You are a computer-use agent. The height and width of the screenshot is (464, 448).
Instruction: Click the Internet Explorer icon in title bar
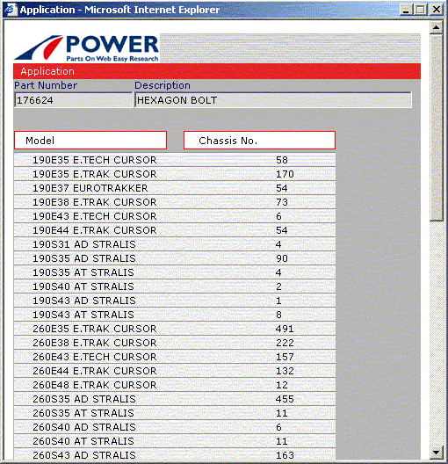(10, 10)
